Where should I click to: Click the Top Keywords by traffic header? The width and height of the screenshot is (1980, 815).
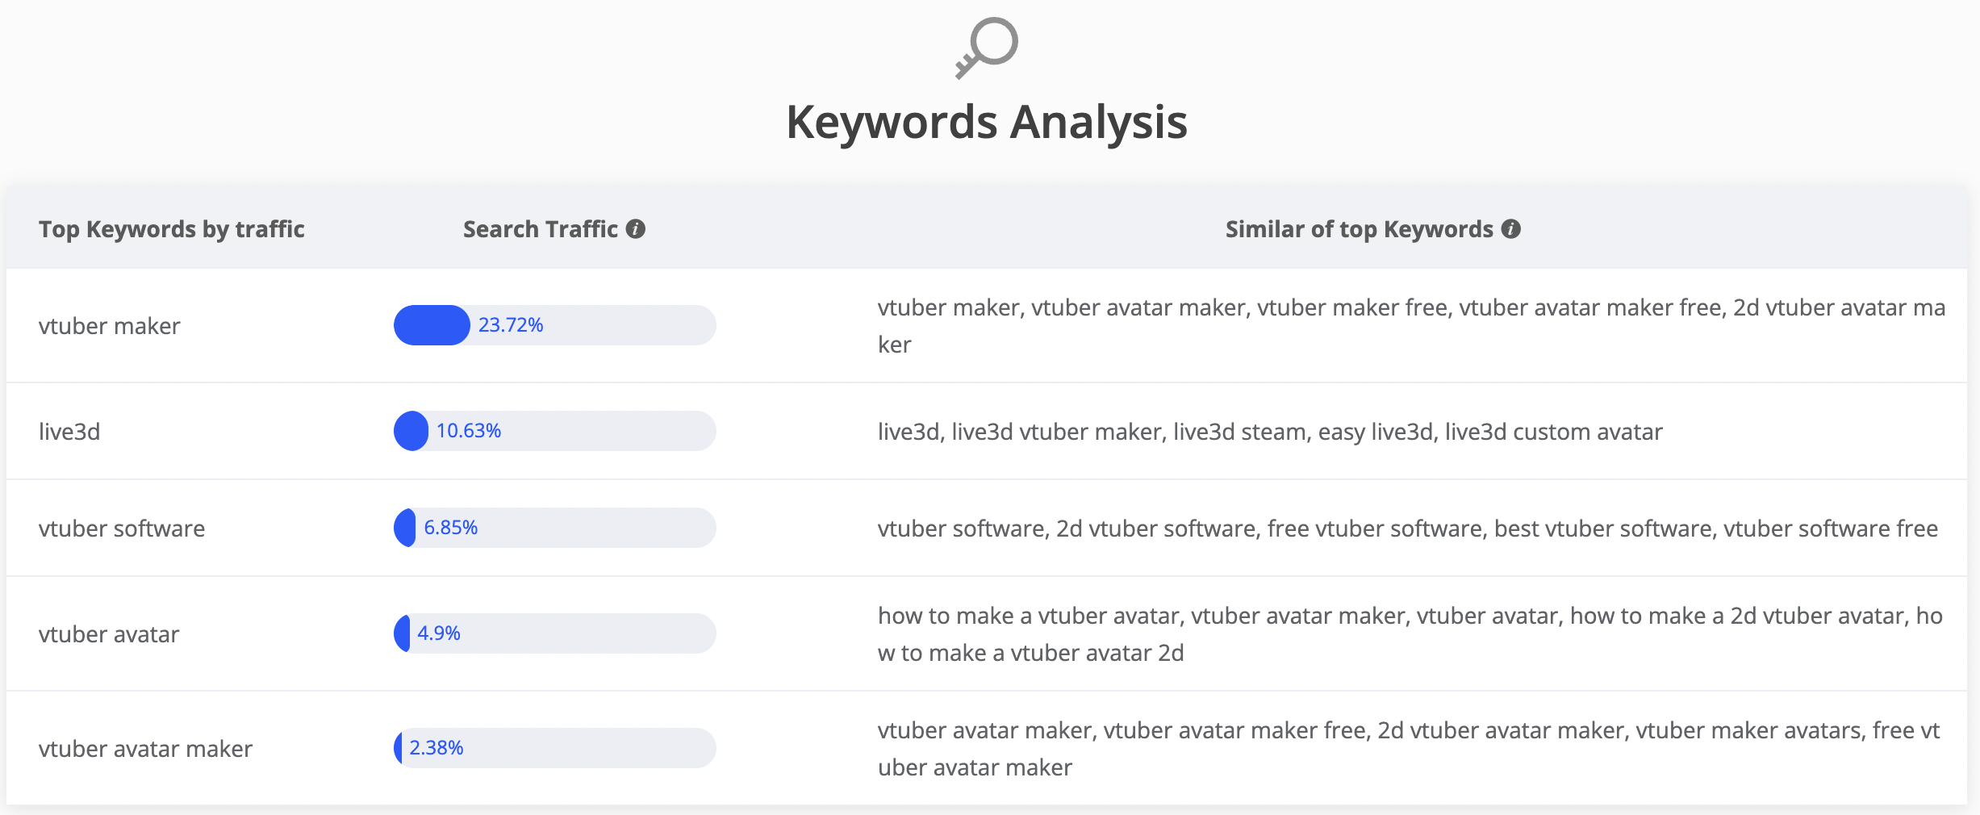(x=172, y=229)
